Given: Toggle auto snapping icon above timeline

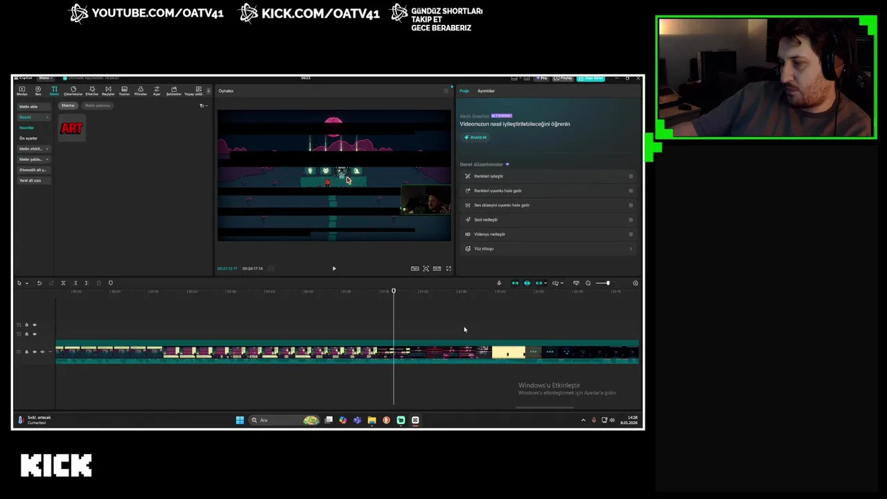Looking at the screenshot, I should tap(527, 283).
